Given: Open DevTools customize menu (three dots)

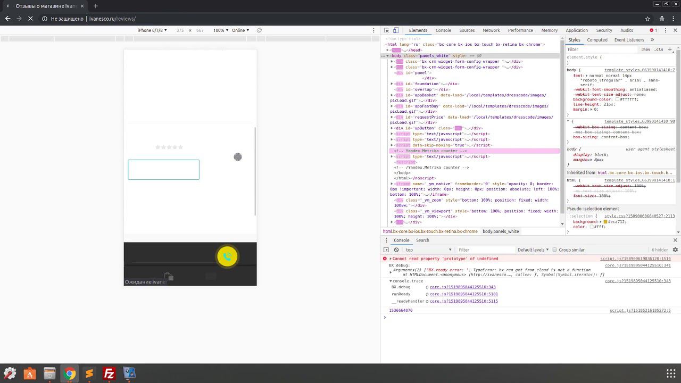Looking at the screenshot, I should tap(665, 30).
